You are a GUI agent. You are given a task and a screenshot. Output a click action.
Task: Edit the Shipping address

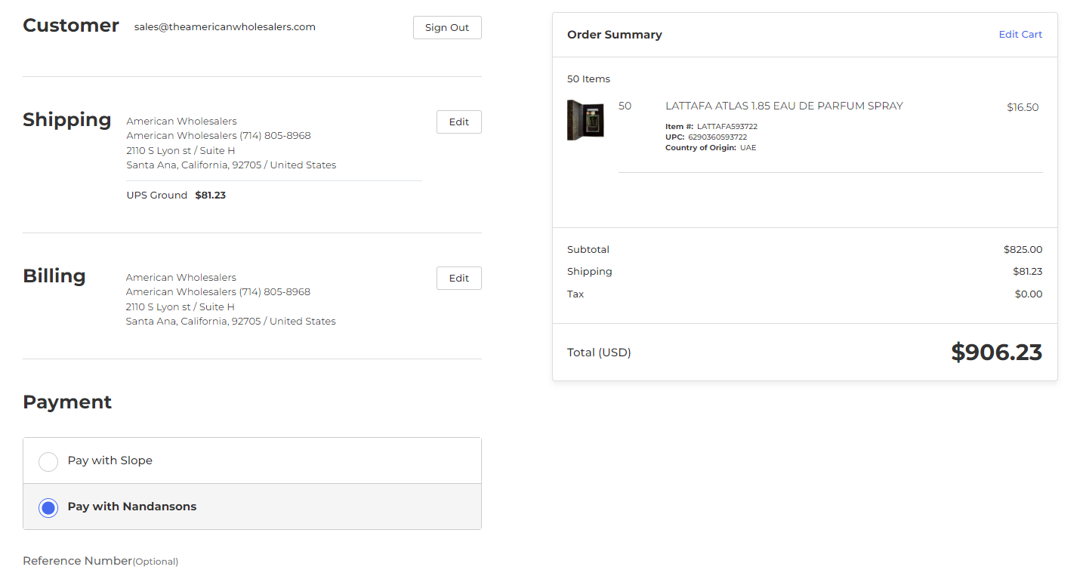coord(459,122)
